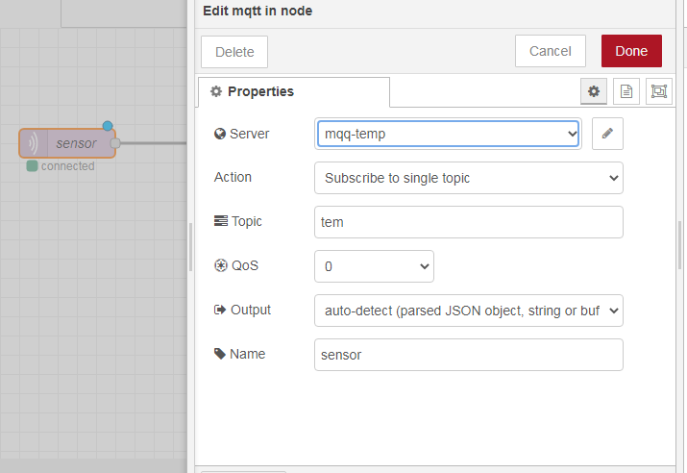687x473 pixels.
Task: Click the Delete button
Action: pos(234,52)
